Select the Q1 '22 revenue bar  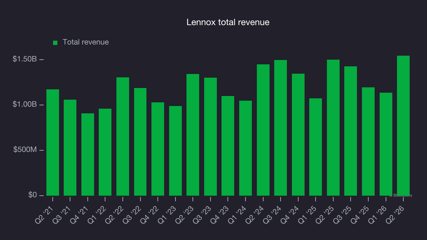(105, 152)
